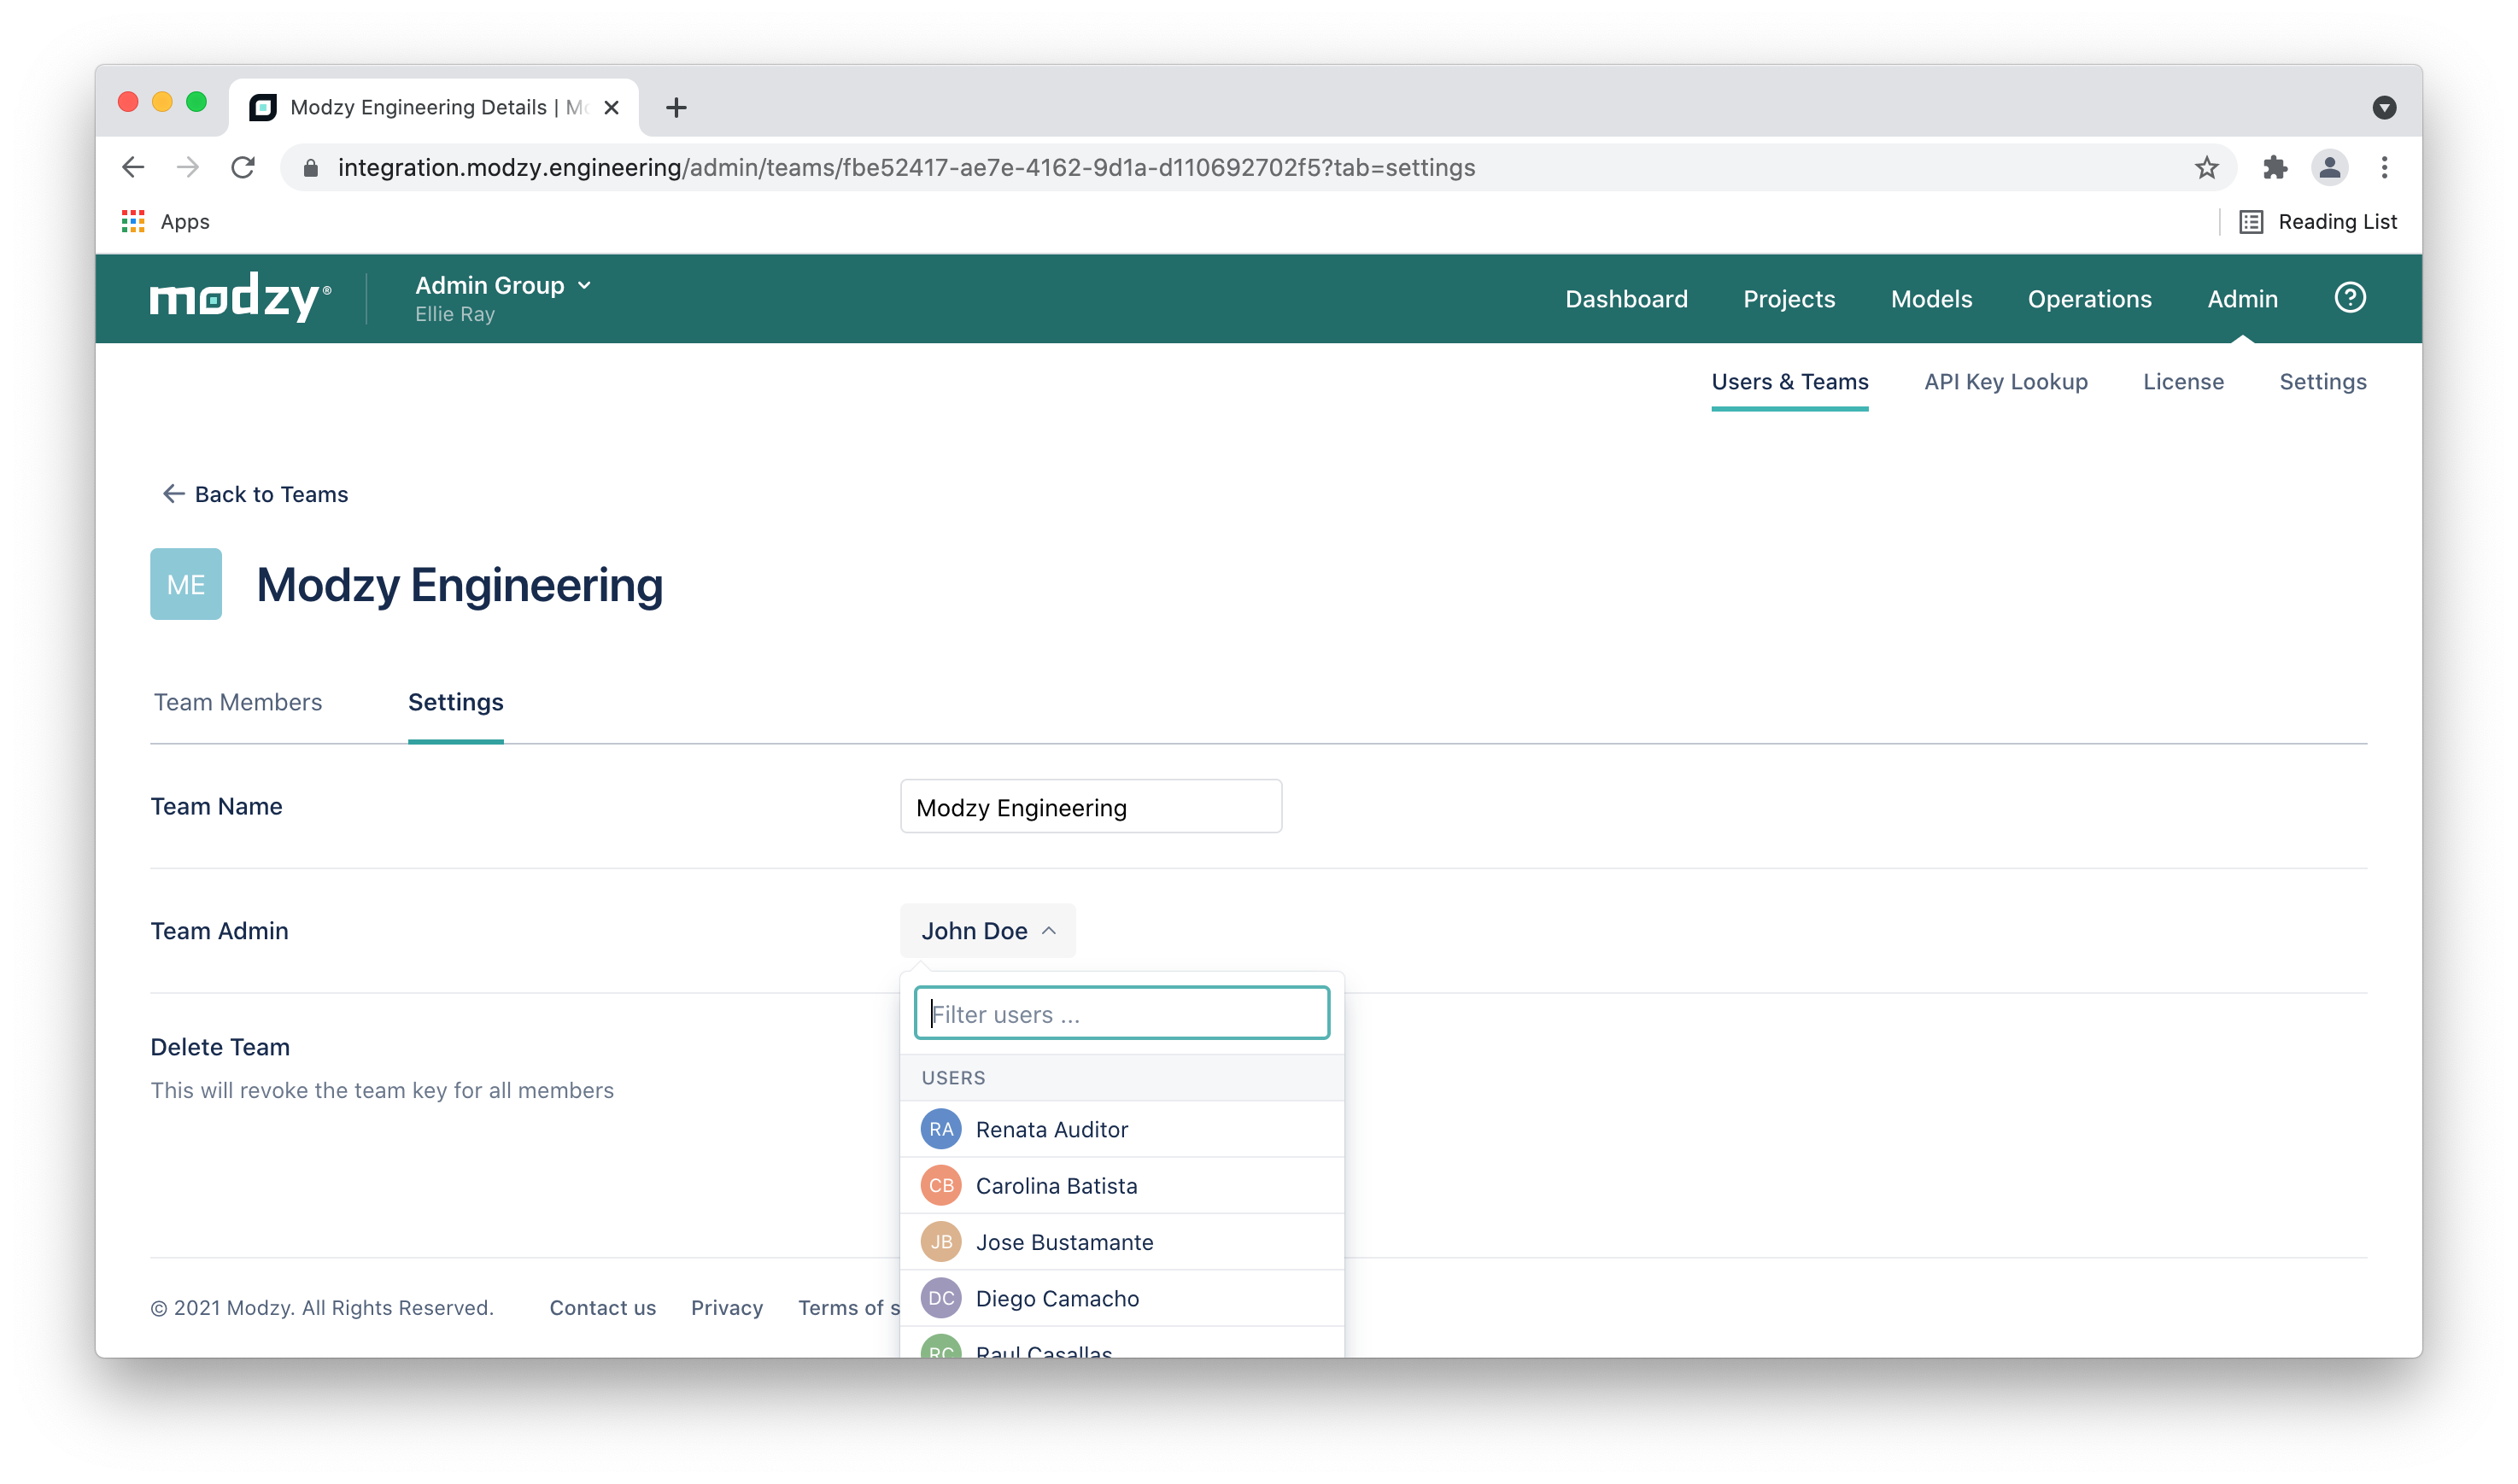This screenshot has height=1484, width=2518.
Task: Go to Operations in top navigation
Action: [x=2089, y=299]
